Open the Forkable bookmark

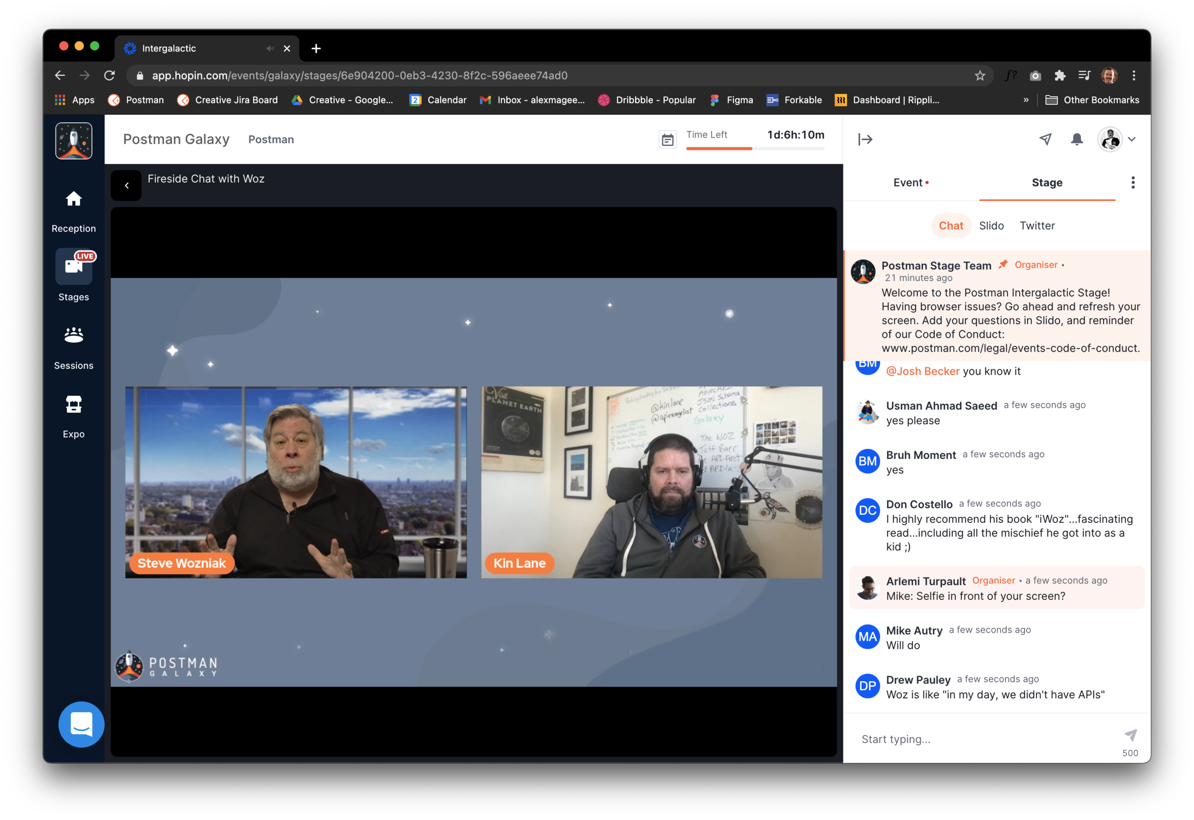tap(794, 100)
